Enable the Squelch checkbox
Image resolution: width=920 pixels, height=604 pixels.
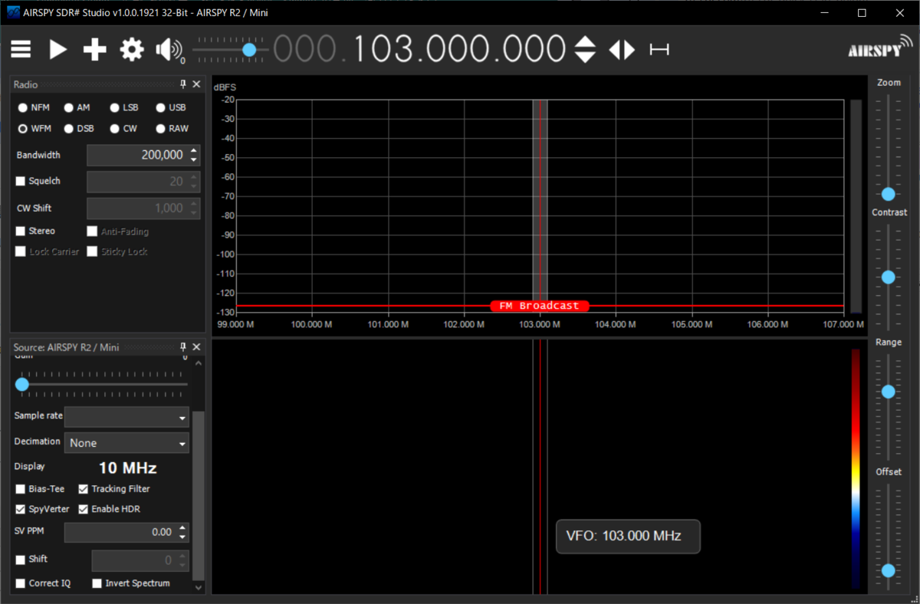[x=21, y=182]
